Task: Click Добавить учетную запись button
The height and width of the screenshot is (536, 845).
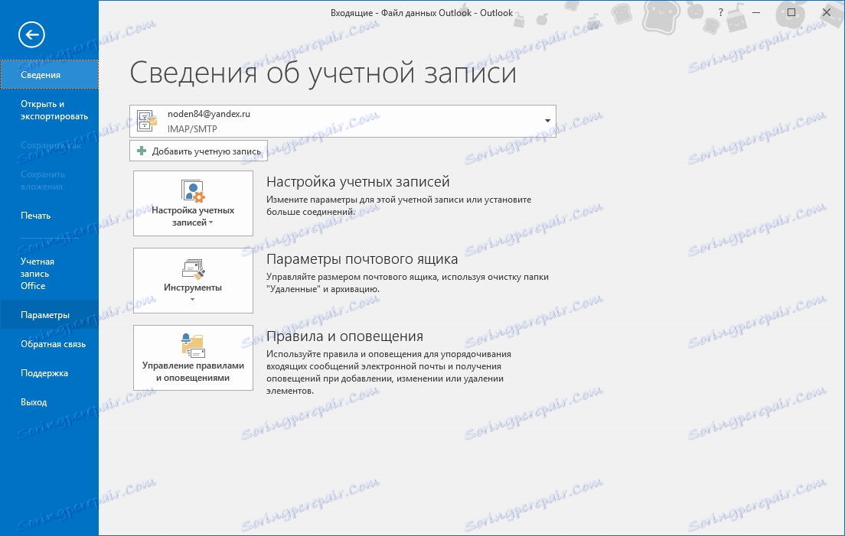Action: tap(198, 151)
